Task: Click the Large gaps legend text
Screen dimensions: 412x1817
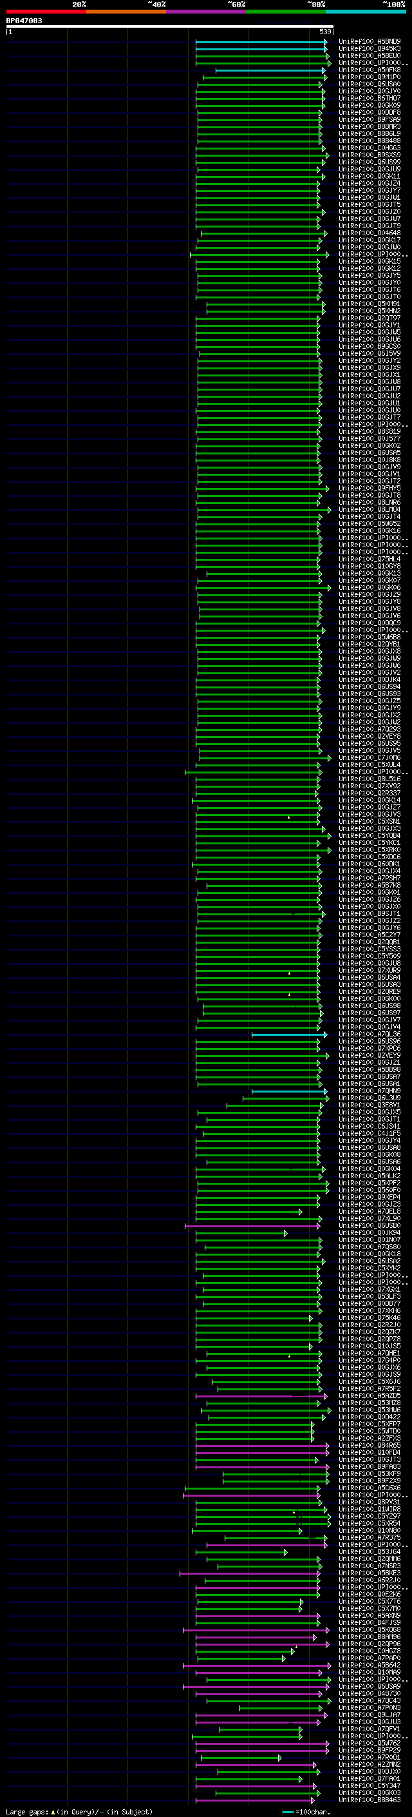Action: pos(79,1812)
